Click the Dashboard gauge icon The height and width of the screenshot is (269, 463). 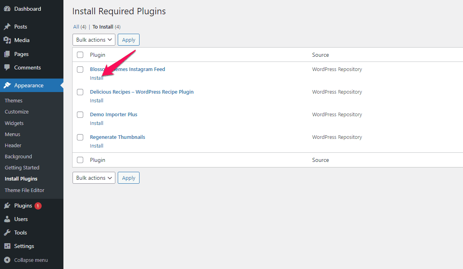coord(7,9)
